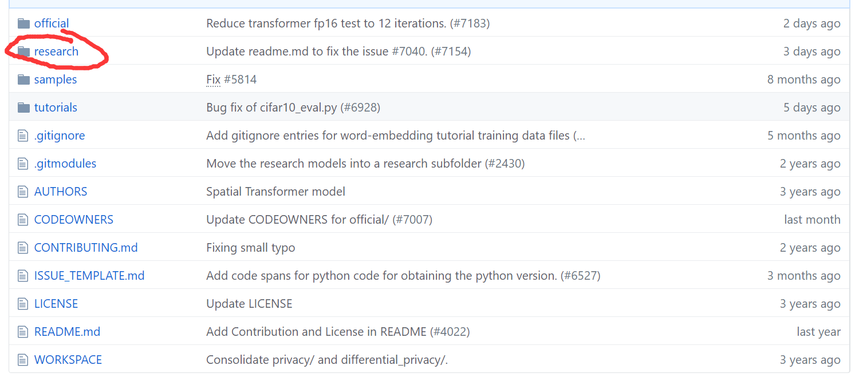Click the file icon beside .gitignore
This screenshot has height=381, width=863.
pos(23,135)
